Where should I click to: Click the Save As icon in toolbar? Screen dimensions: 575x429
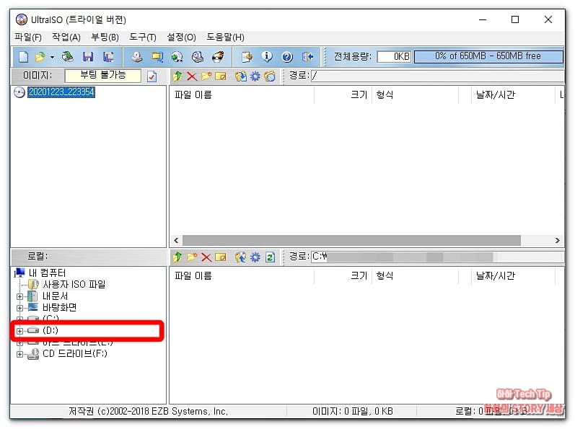pos(108,57)
